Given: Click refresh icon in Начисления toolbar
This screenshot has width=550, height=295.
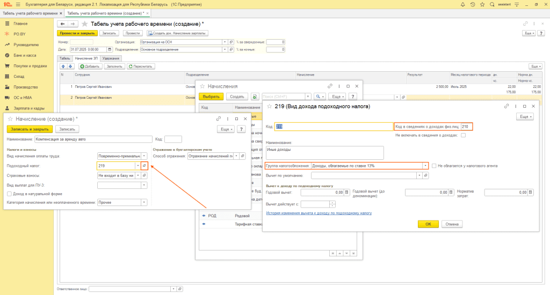Looking at the screenshot, I should (255, 97).
